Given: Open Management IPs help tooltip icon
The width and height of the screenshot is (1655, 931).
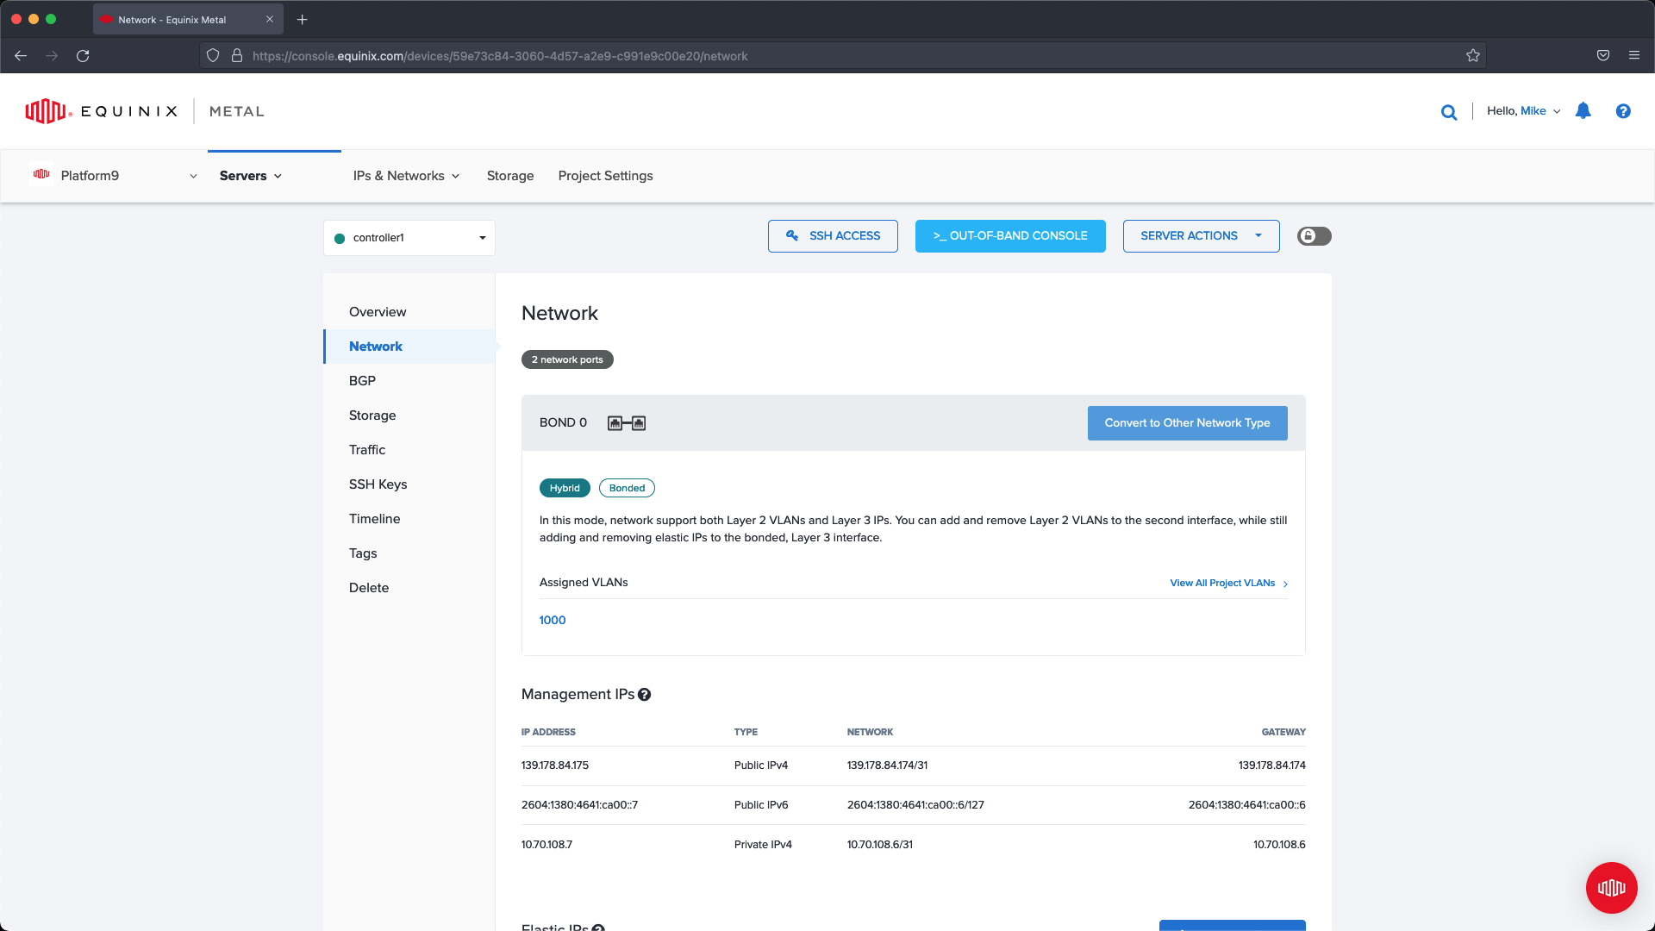Looking at the screenshot, I should click(644, 695).
